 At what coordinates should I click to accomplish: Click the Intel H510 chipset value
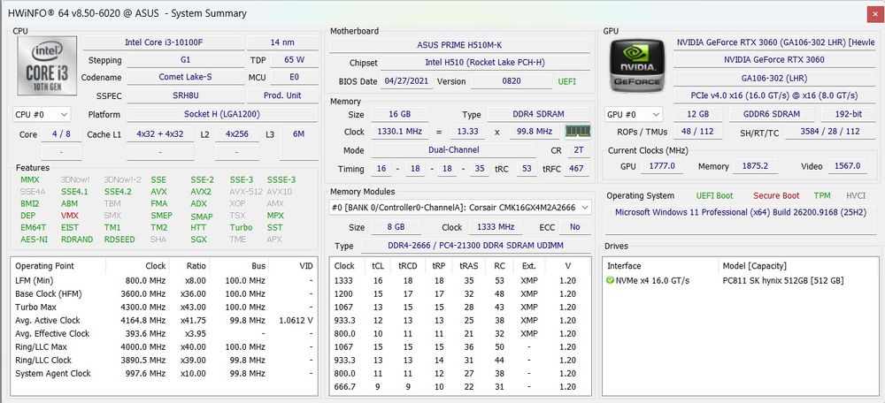tap(485, 63)
